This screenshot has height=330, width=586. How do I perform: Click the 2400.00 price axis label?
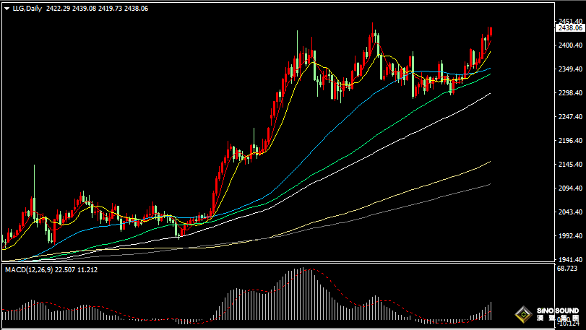pos(569,45)
